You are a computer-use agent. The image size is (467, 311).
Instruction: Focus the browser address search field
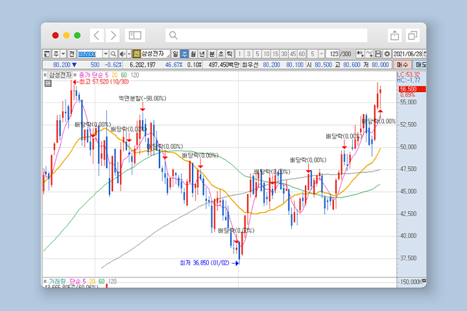click(267, 36)
